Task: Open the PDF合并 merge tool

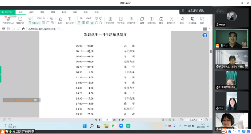Action: coord(110,20)
